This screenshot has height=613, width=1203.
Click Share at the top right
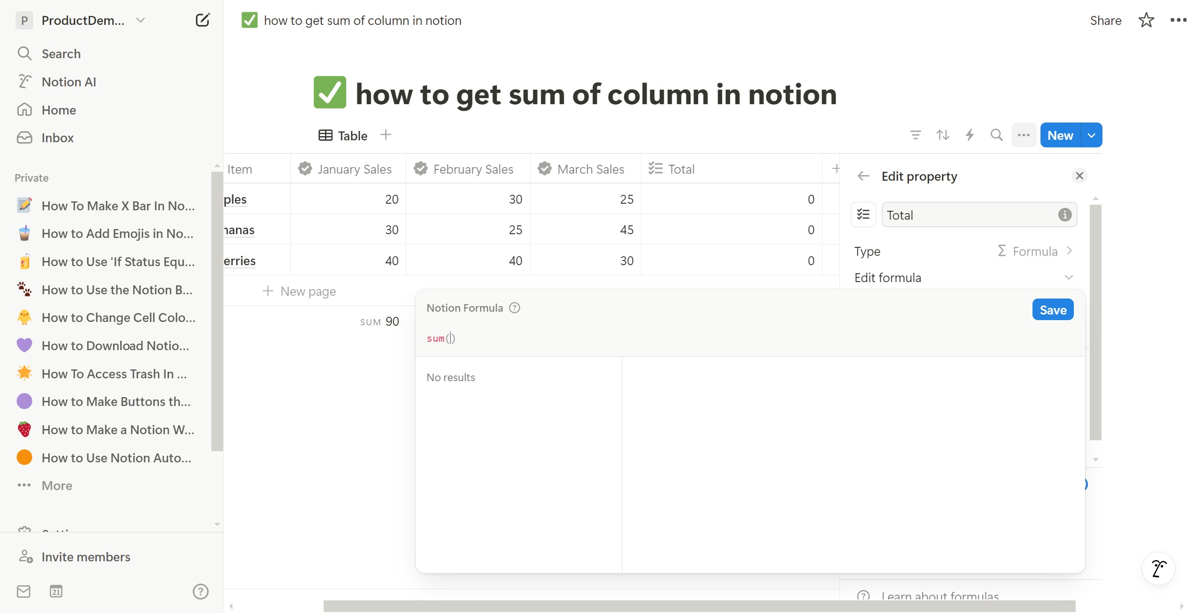coord(1105,20)
